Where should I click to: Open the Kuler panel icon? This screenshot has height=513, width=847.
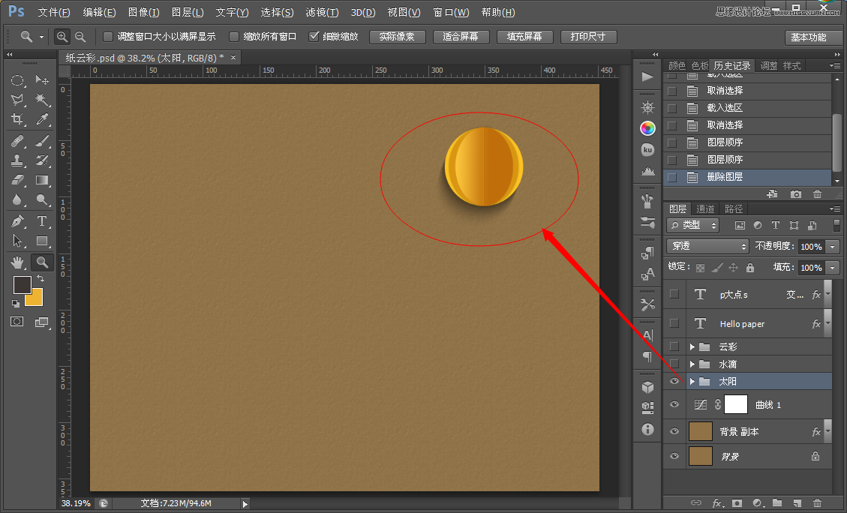click(x=647, y=149)
